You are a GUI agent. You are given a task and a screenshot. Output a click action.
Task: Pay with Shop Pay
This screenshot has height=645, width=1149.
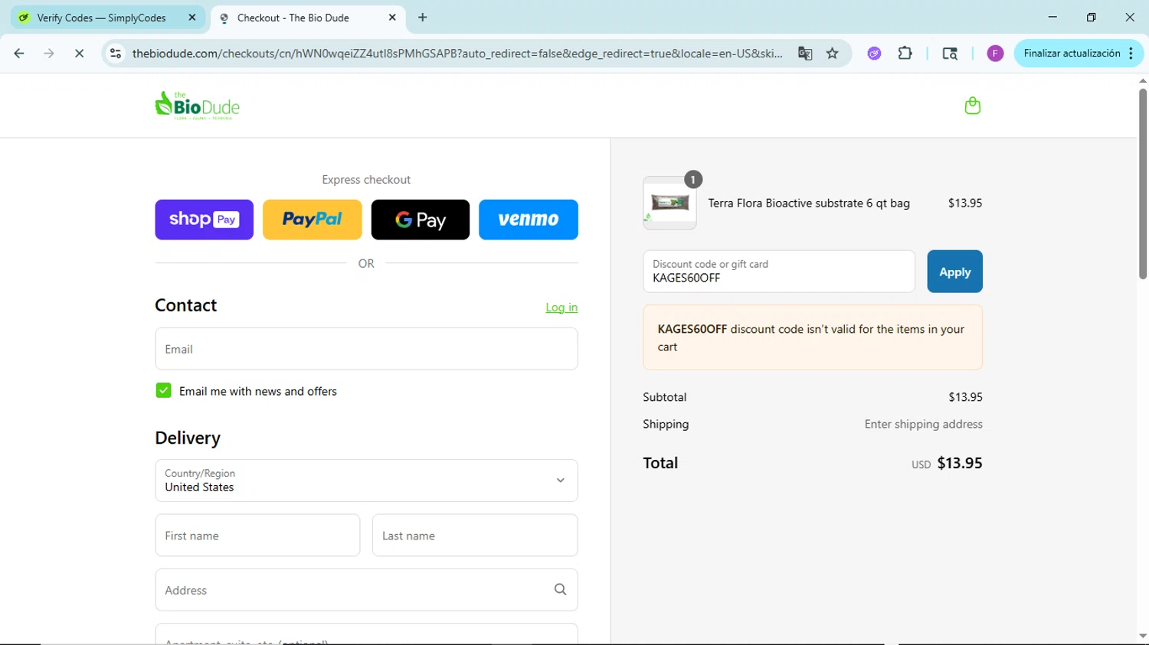(x=204, y=220)
